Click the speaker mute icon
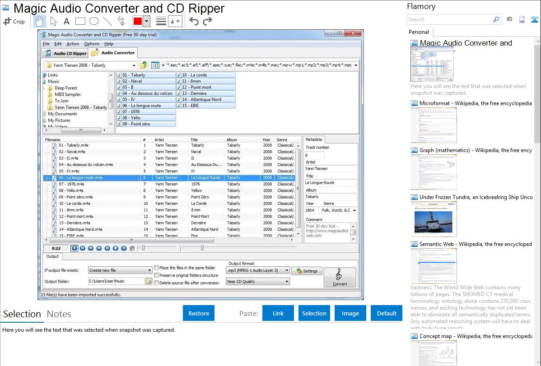Image resolution: width=541 pixels, height=366 pixels. (x=132, y=248)
